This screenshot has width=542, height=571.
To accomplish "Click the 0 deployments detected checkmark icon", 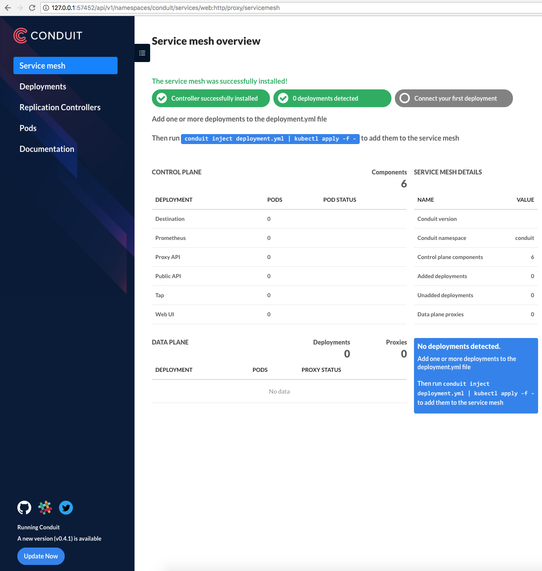I will tap(283, 98).
